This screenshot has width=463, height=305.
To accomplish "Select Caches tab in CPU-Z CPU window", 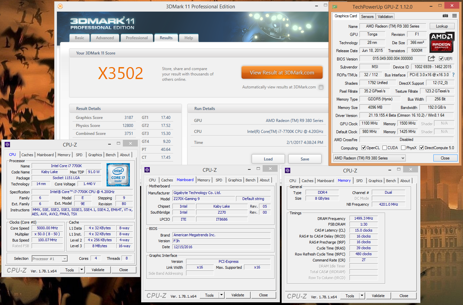I will pos(27,155).
